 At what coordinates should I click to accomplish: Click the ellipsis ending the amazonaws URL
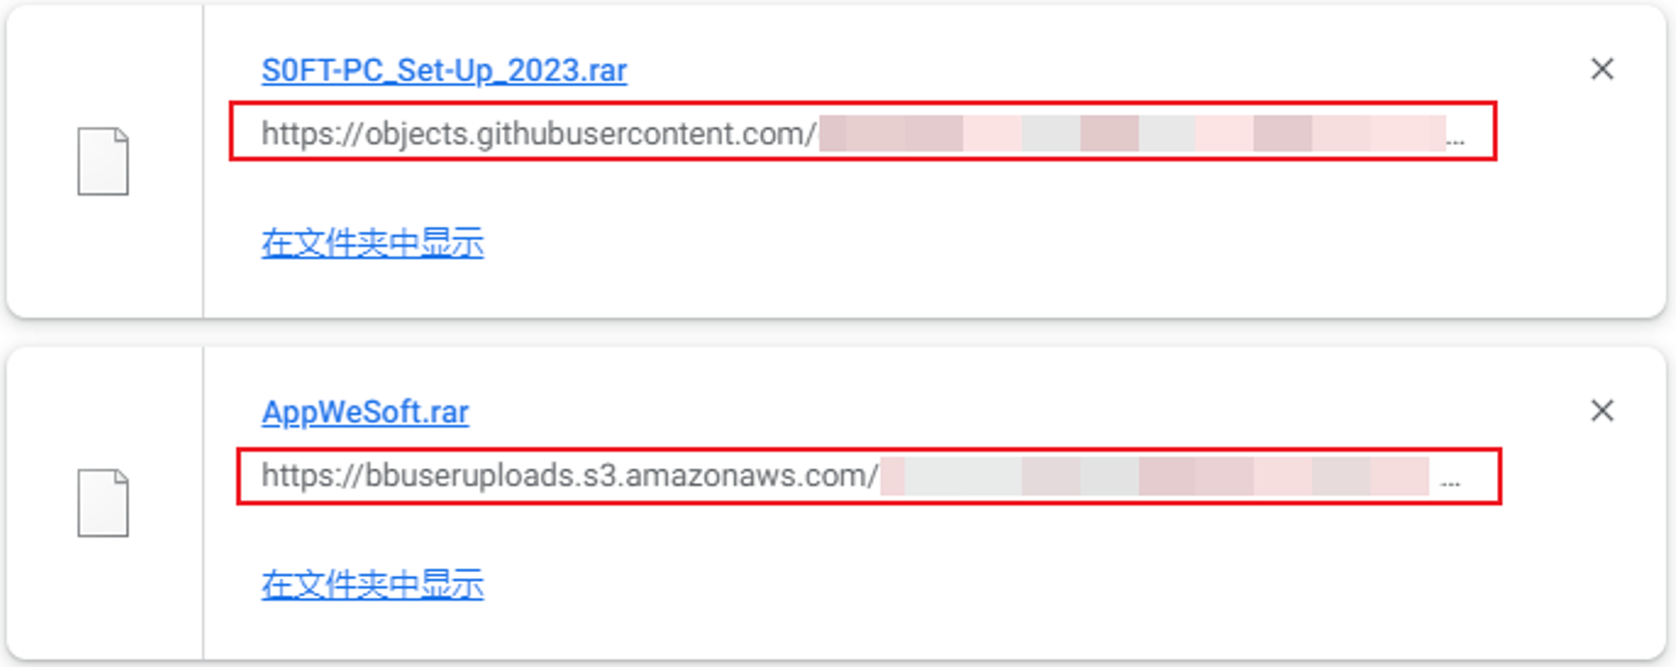click(1450, 483)
